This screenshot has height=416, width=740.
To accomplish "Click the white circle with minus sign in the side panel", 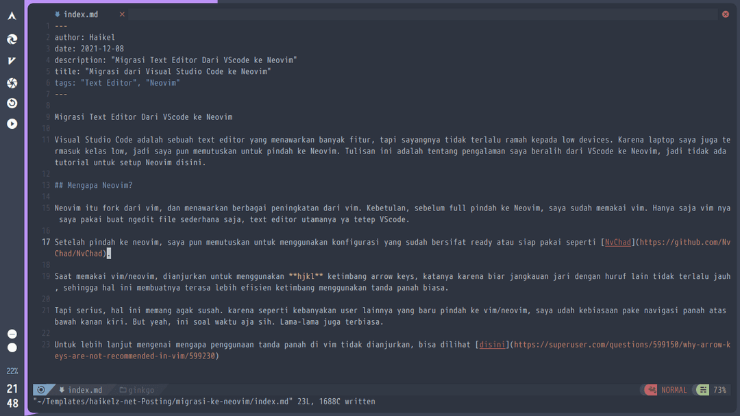I will [12, 334].
